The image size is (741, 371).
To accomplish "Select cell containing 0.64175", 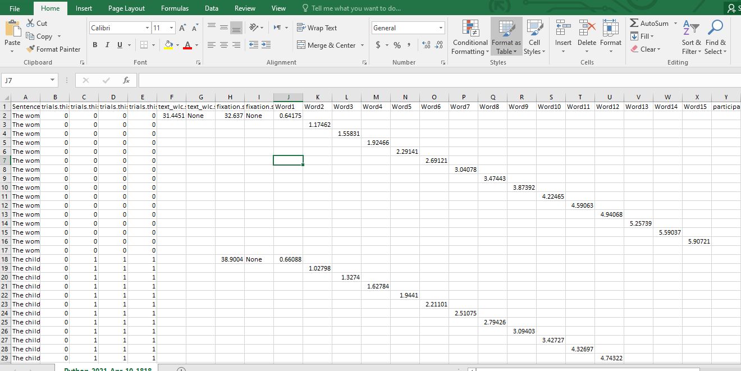I will click(288, 116).
